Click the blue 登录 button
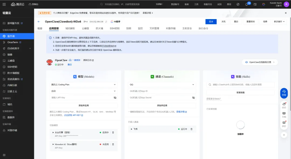 coord(211,22)
